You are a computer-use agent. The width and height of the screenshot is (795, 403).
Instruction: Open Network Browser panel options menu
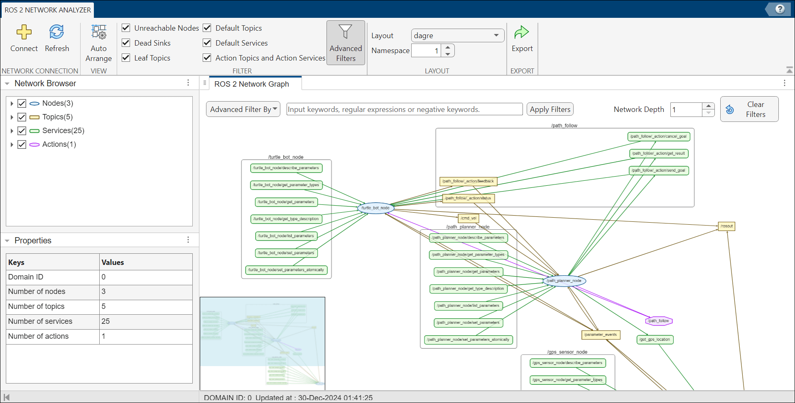(x=188, y=83)
